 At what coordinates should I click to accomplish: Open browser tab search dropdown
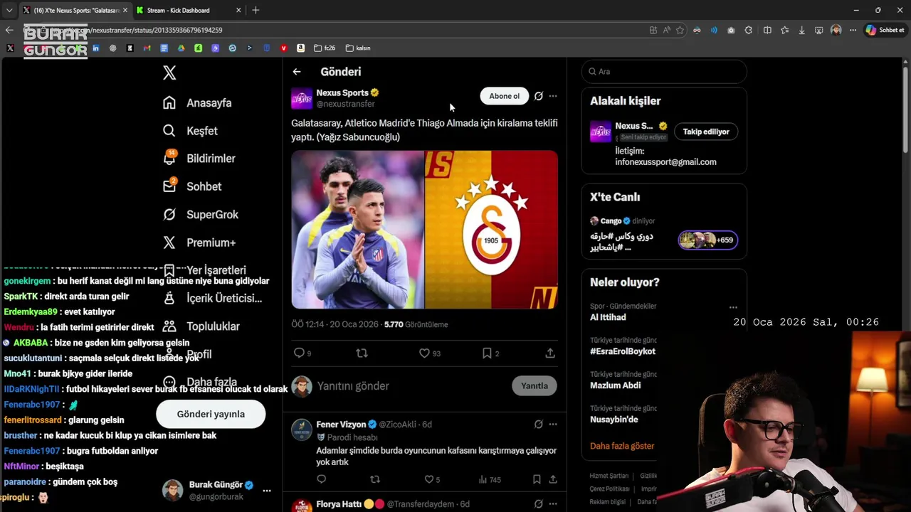pos(9,11)
